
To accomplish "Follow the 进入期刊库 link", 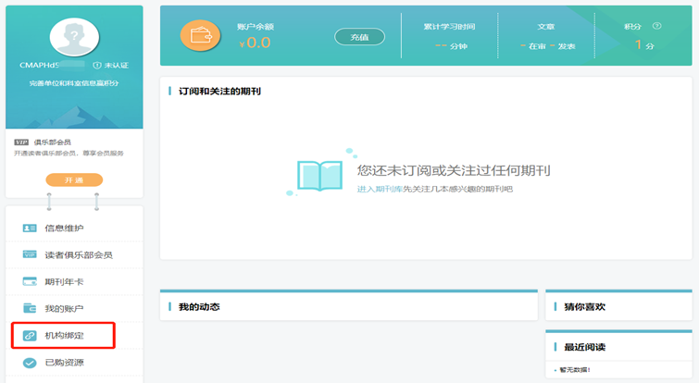I will (x=380, y=189).
